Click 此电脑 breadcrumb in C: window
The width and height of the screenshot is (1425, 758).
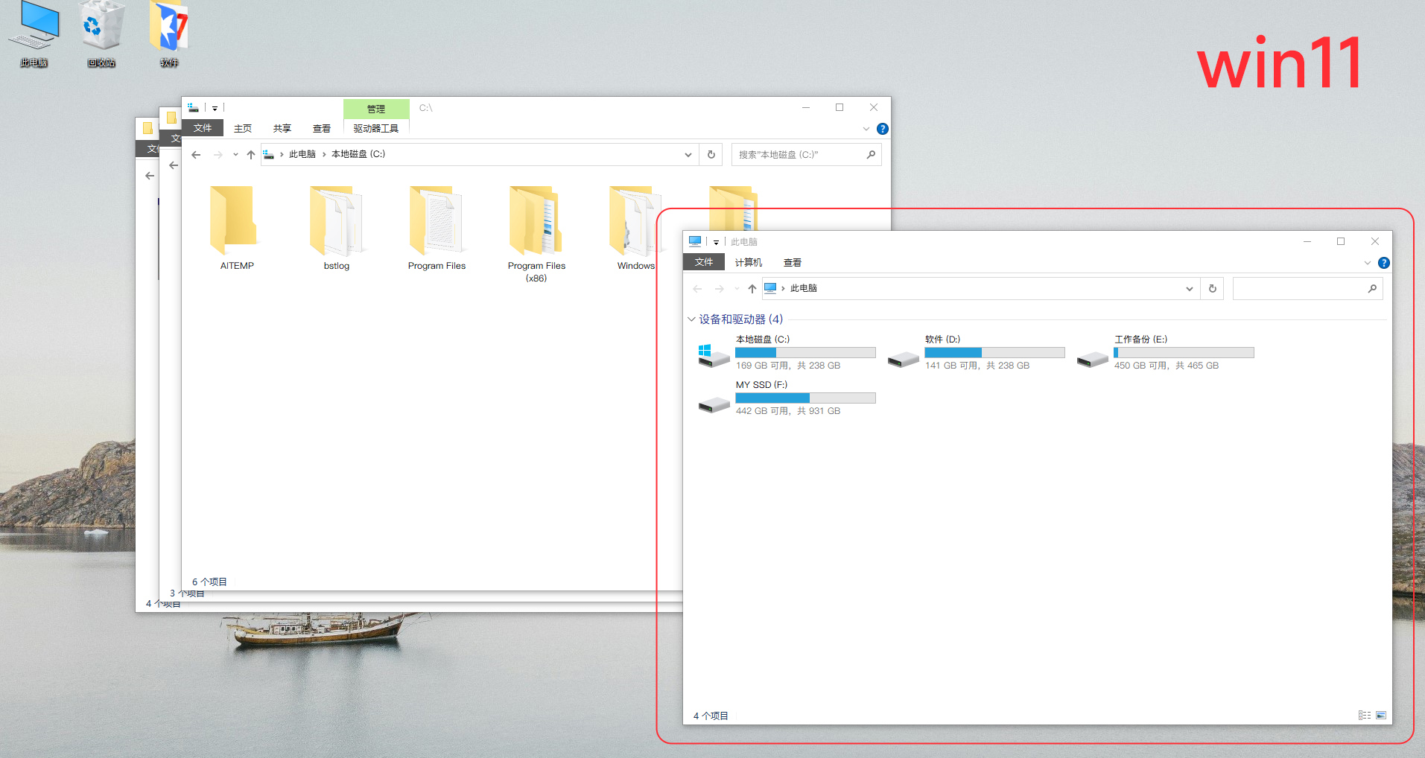tap(302, 154)
